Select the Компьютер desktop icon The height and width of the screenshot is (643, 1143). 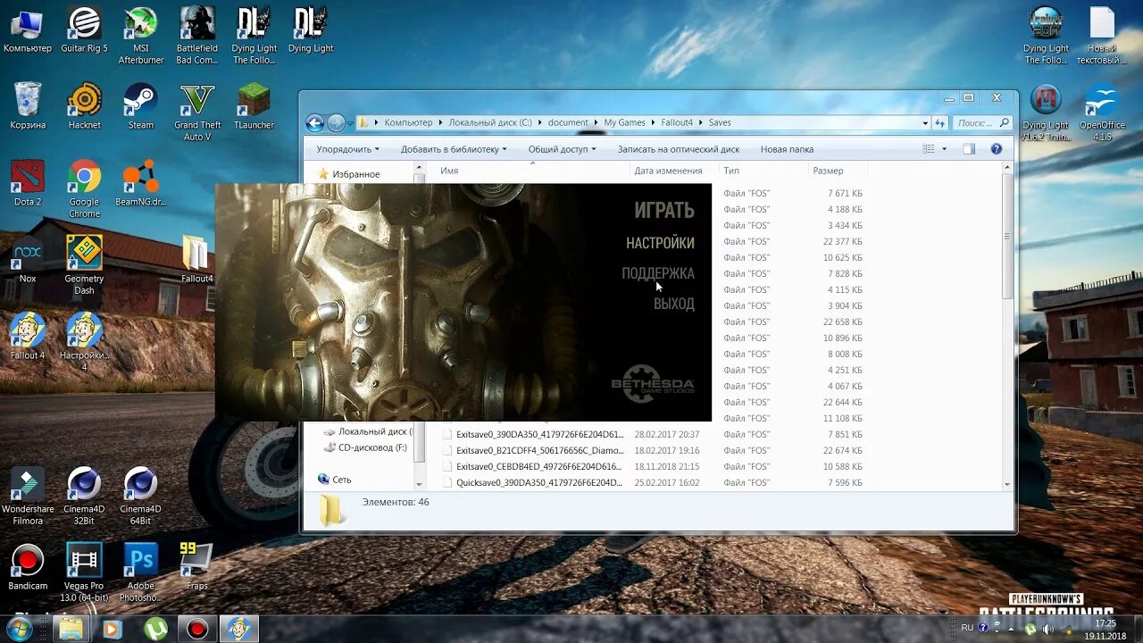(28, 29)
